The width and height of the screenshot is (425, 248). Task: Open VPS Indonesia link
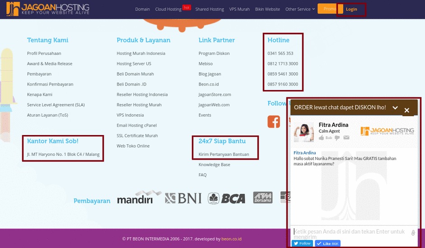coord(131,115)
